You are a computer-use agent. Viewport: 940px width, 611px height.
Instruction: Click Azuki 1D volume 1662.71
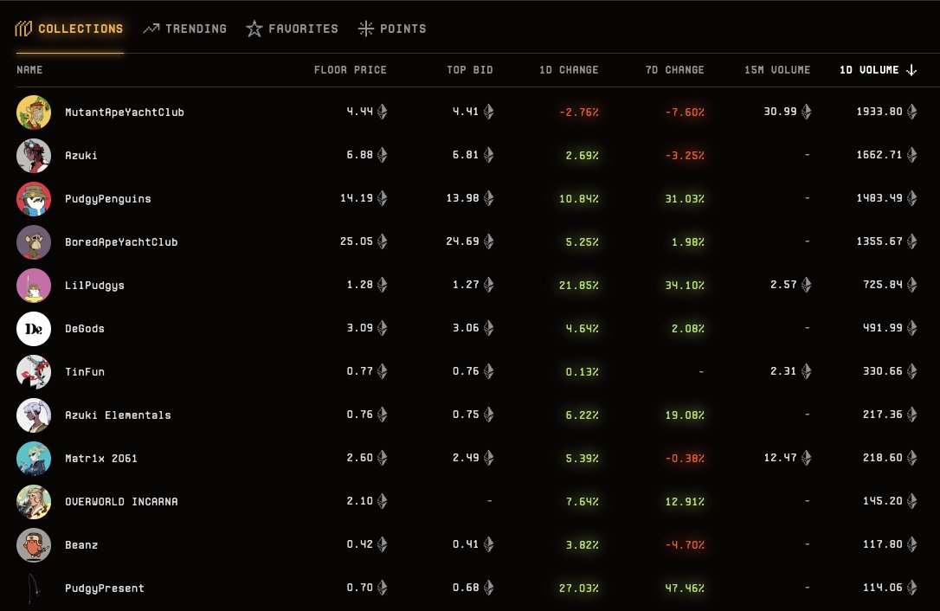point(879,155)
